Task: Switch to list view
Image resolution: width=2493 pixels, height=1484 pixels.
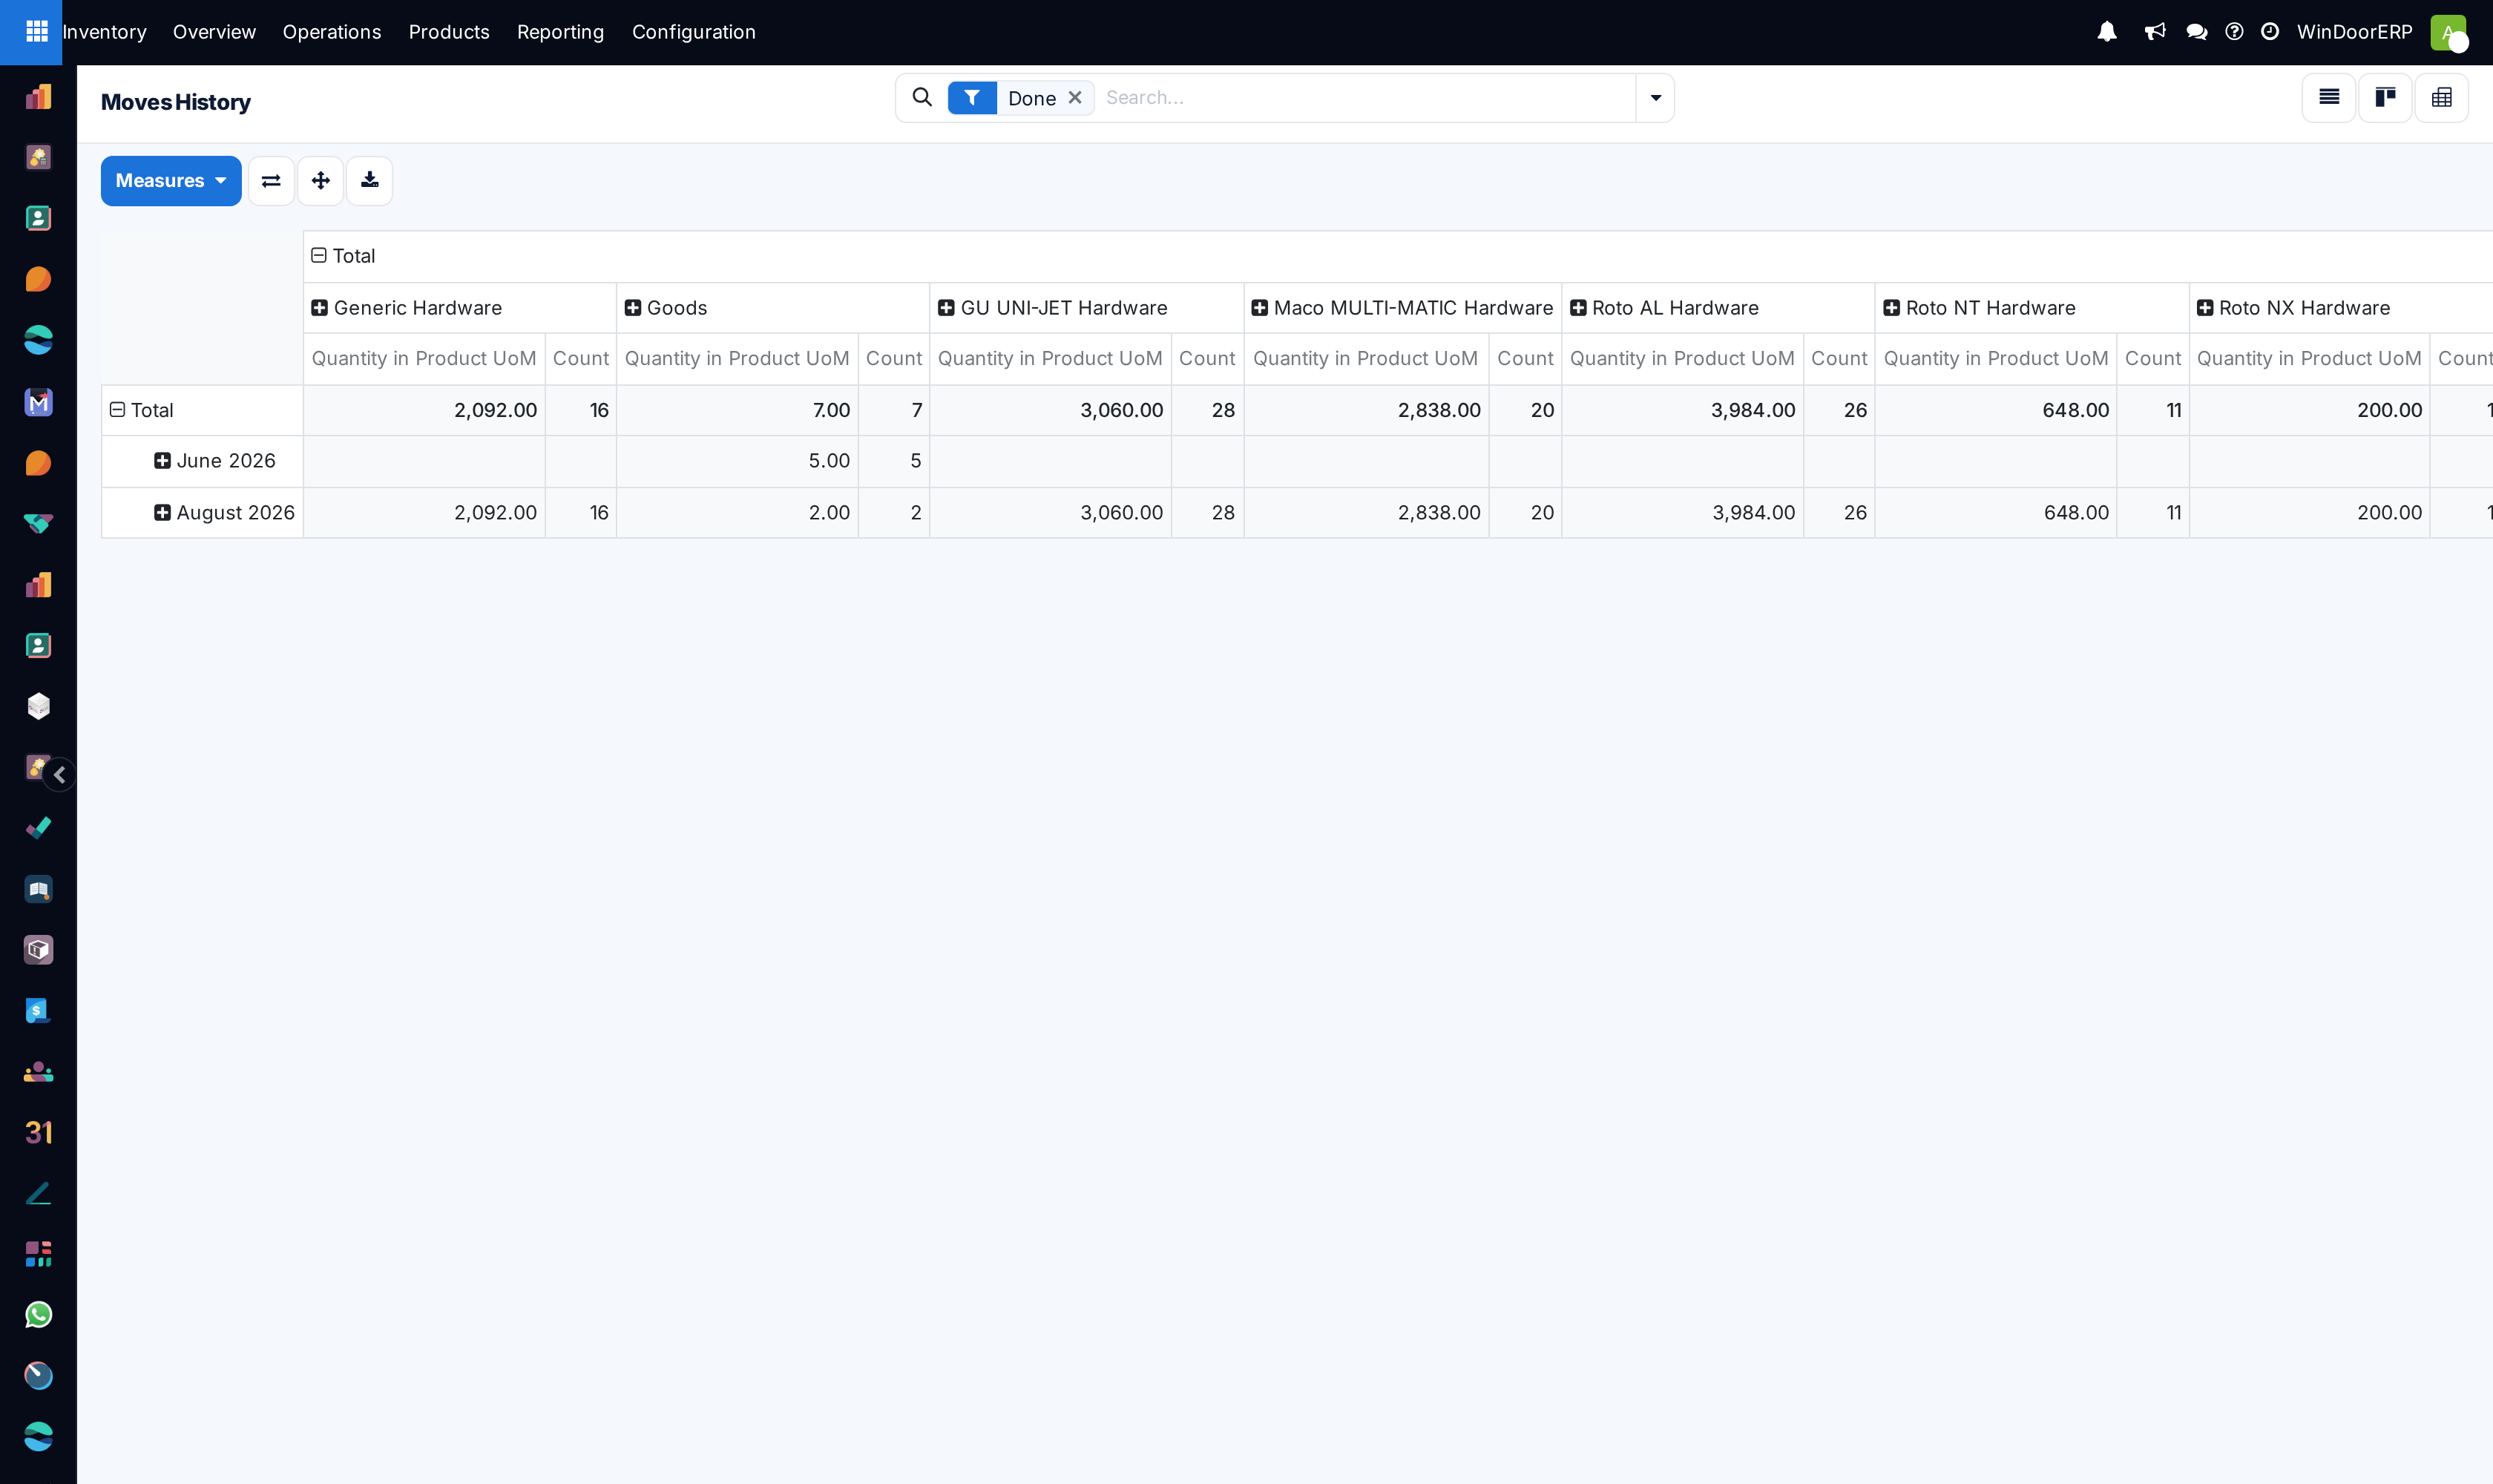Action: (2329, 98)
